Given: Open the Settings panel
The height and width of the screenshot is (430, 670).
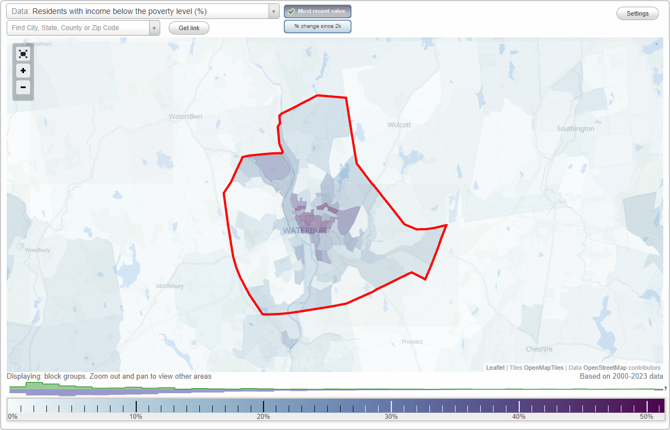Looking at the screenshot, I should (x=637, y=13).
